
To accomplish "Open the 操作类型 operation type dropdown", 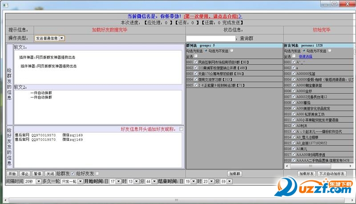I will [50, 38].
